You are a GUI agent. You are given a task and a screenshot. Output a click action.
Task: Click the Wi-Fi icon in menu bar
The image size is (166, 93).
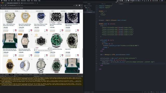(x=142, y=1)
